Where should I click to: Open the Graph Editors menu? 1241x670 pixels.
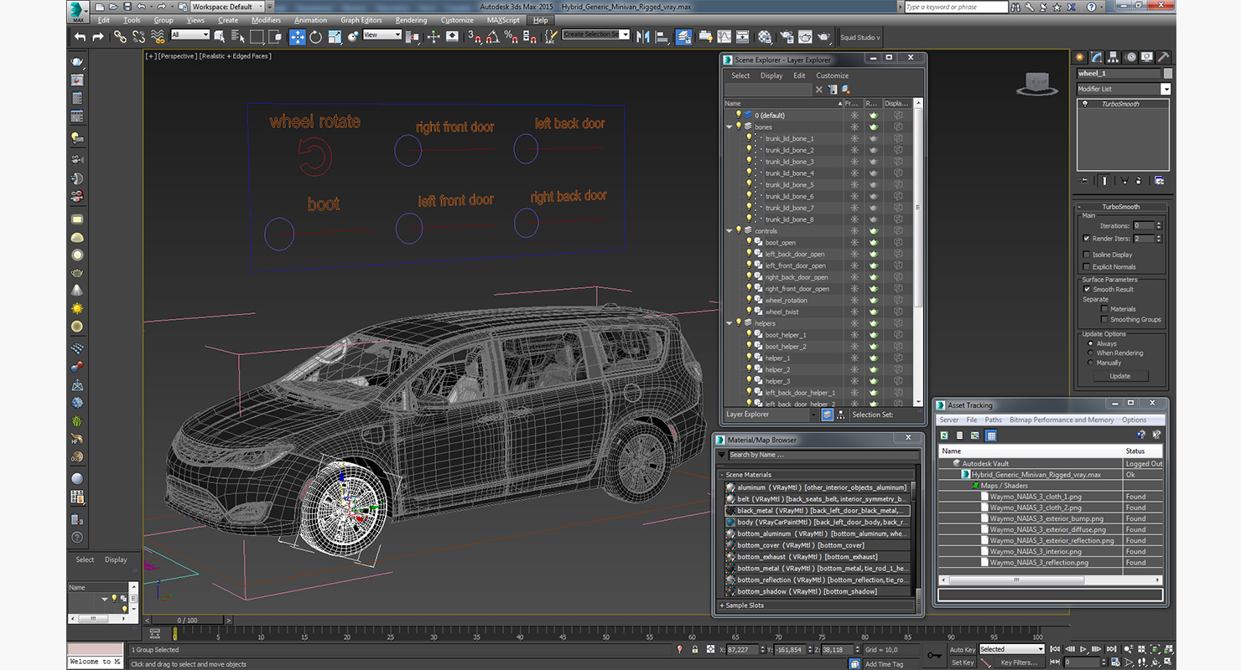[361, 20]
